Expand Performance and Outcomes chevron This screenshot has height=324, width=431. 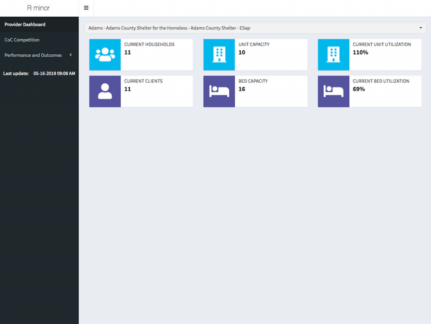coord(71,55)
